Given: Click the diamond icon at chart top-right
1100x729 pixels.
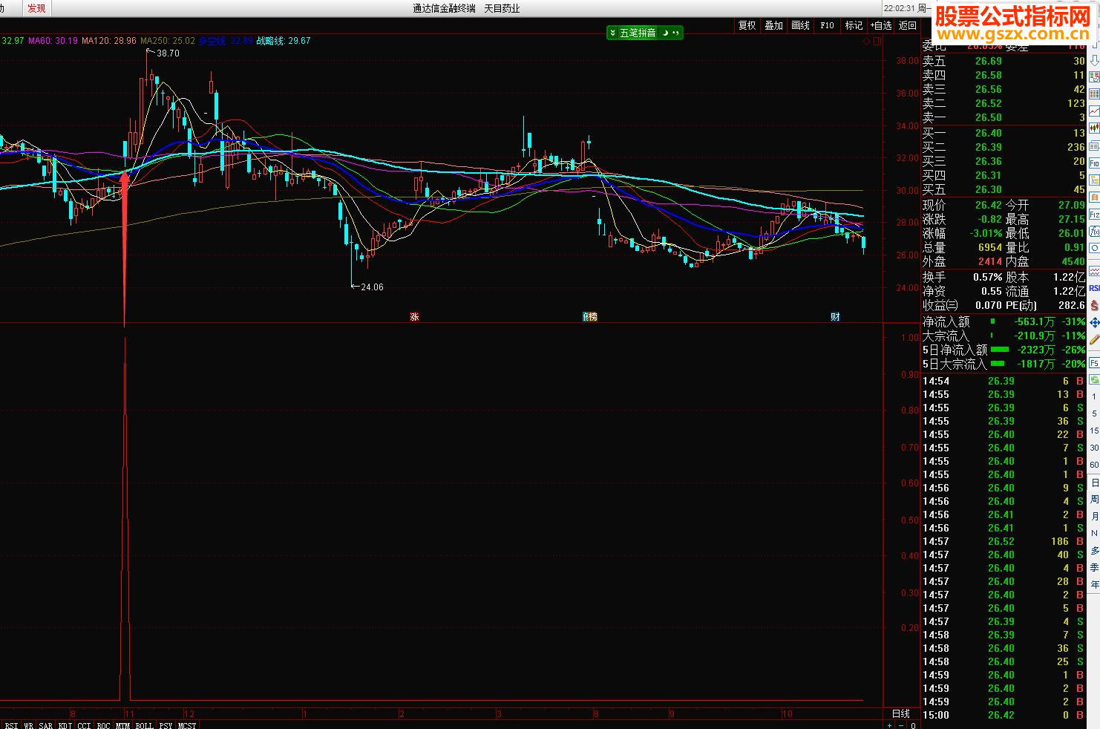Looking at the screenshot, I should [866, 42].
